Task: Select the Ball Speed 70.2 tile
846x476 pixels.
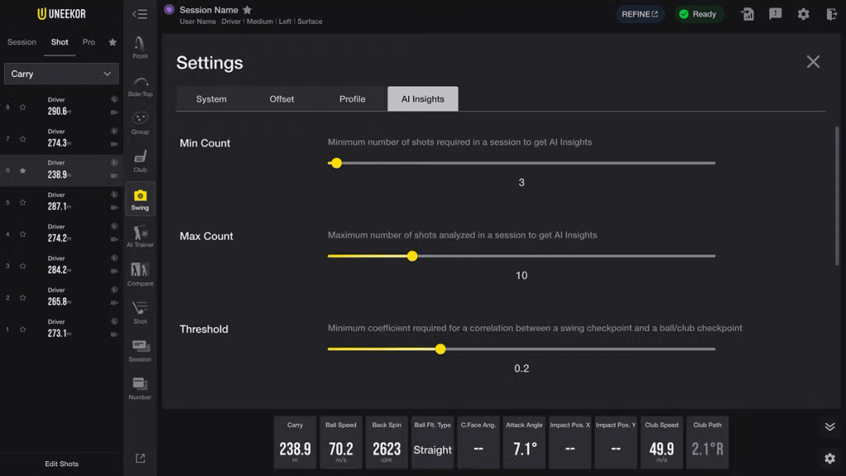Action: point(341,443)
